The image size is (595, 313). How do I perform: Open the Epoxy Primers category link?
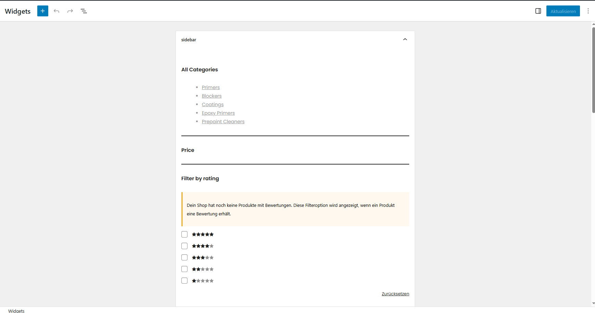(218, 113)
